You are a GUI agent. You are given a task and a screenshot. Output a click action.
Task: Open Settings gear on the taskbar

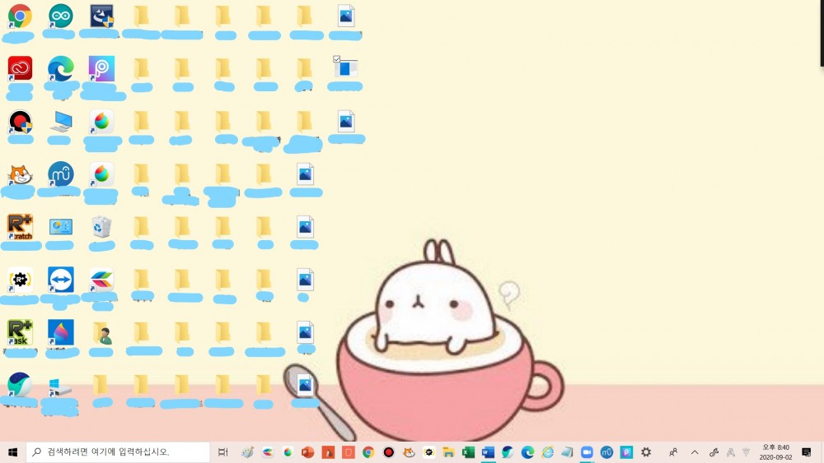(646, 452)
